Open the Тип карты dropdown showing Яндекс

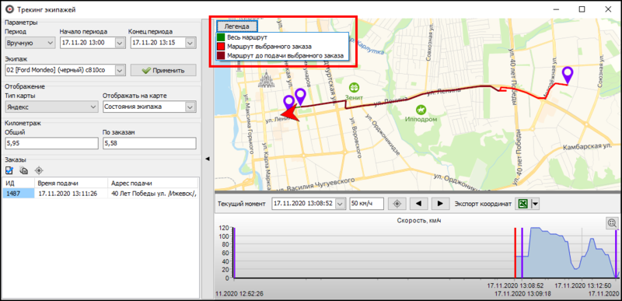(51, 107)
